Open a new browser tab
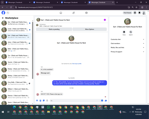 coord(117,2)
